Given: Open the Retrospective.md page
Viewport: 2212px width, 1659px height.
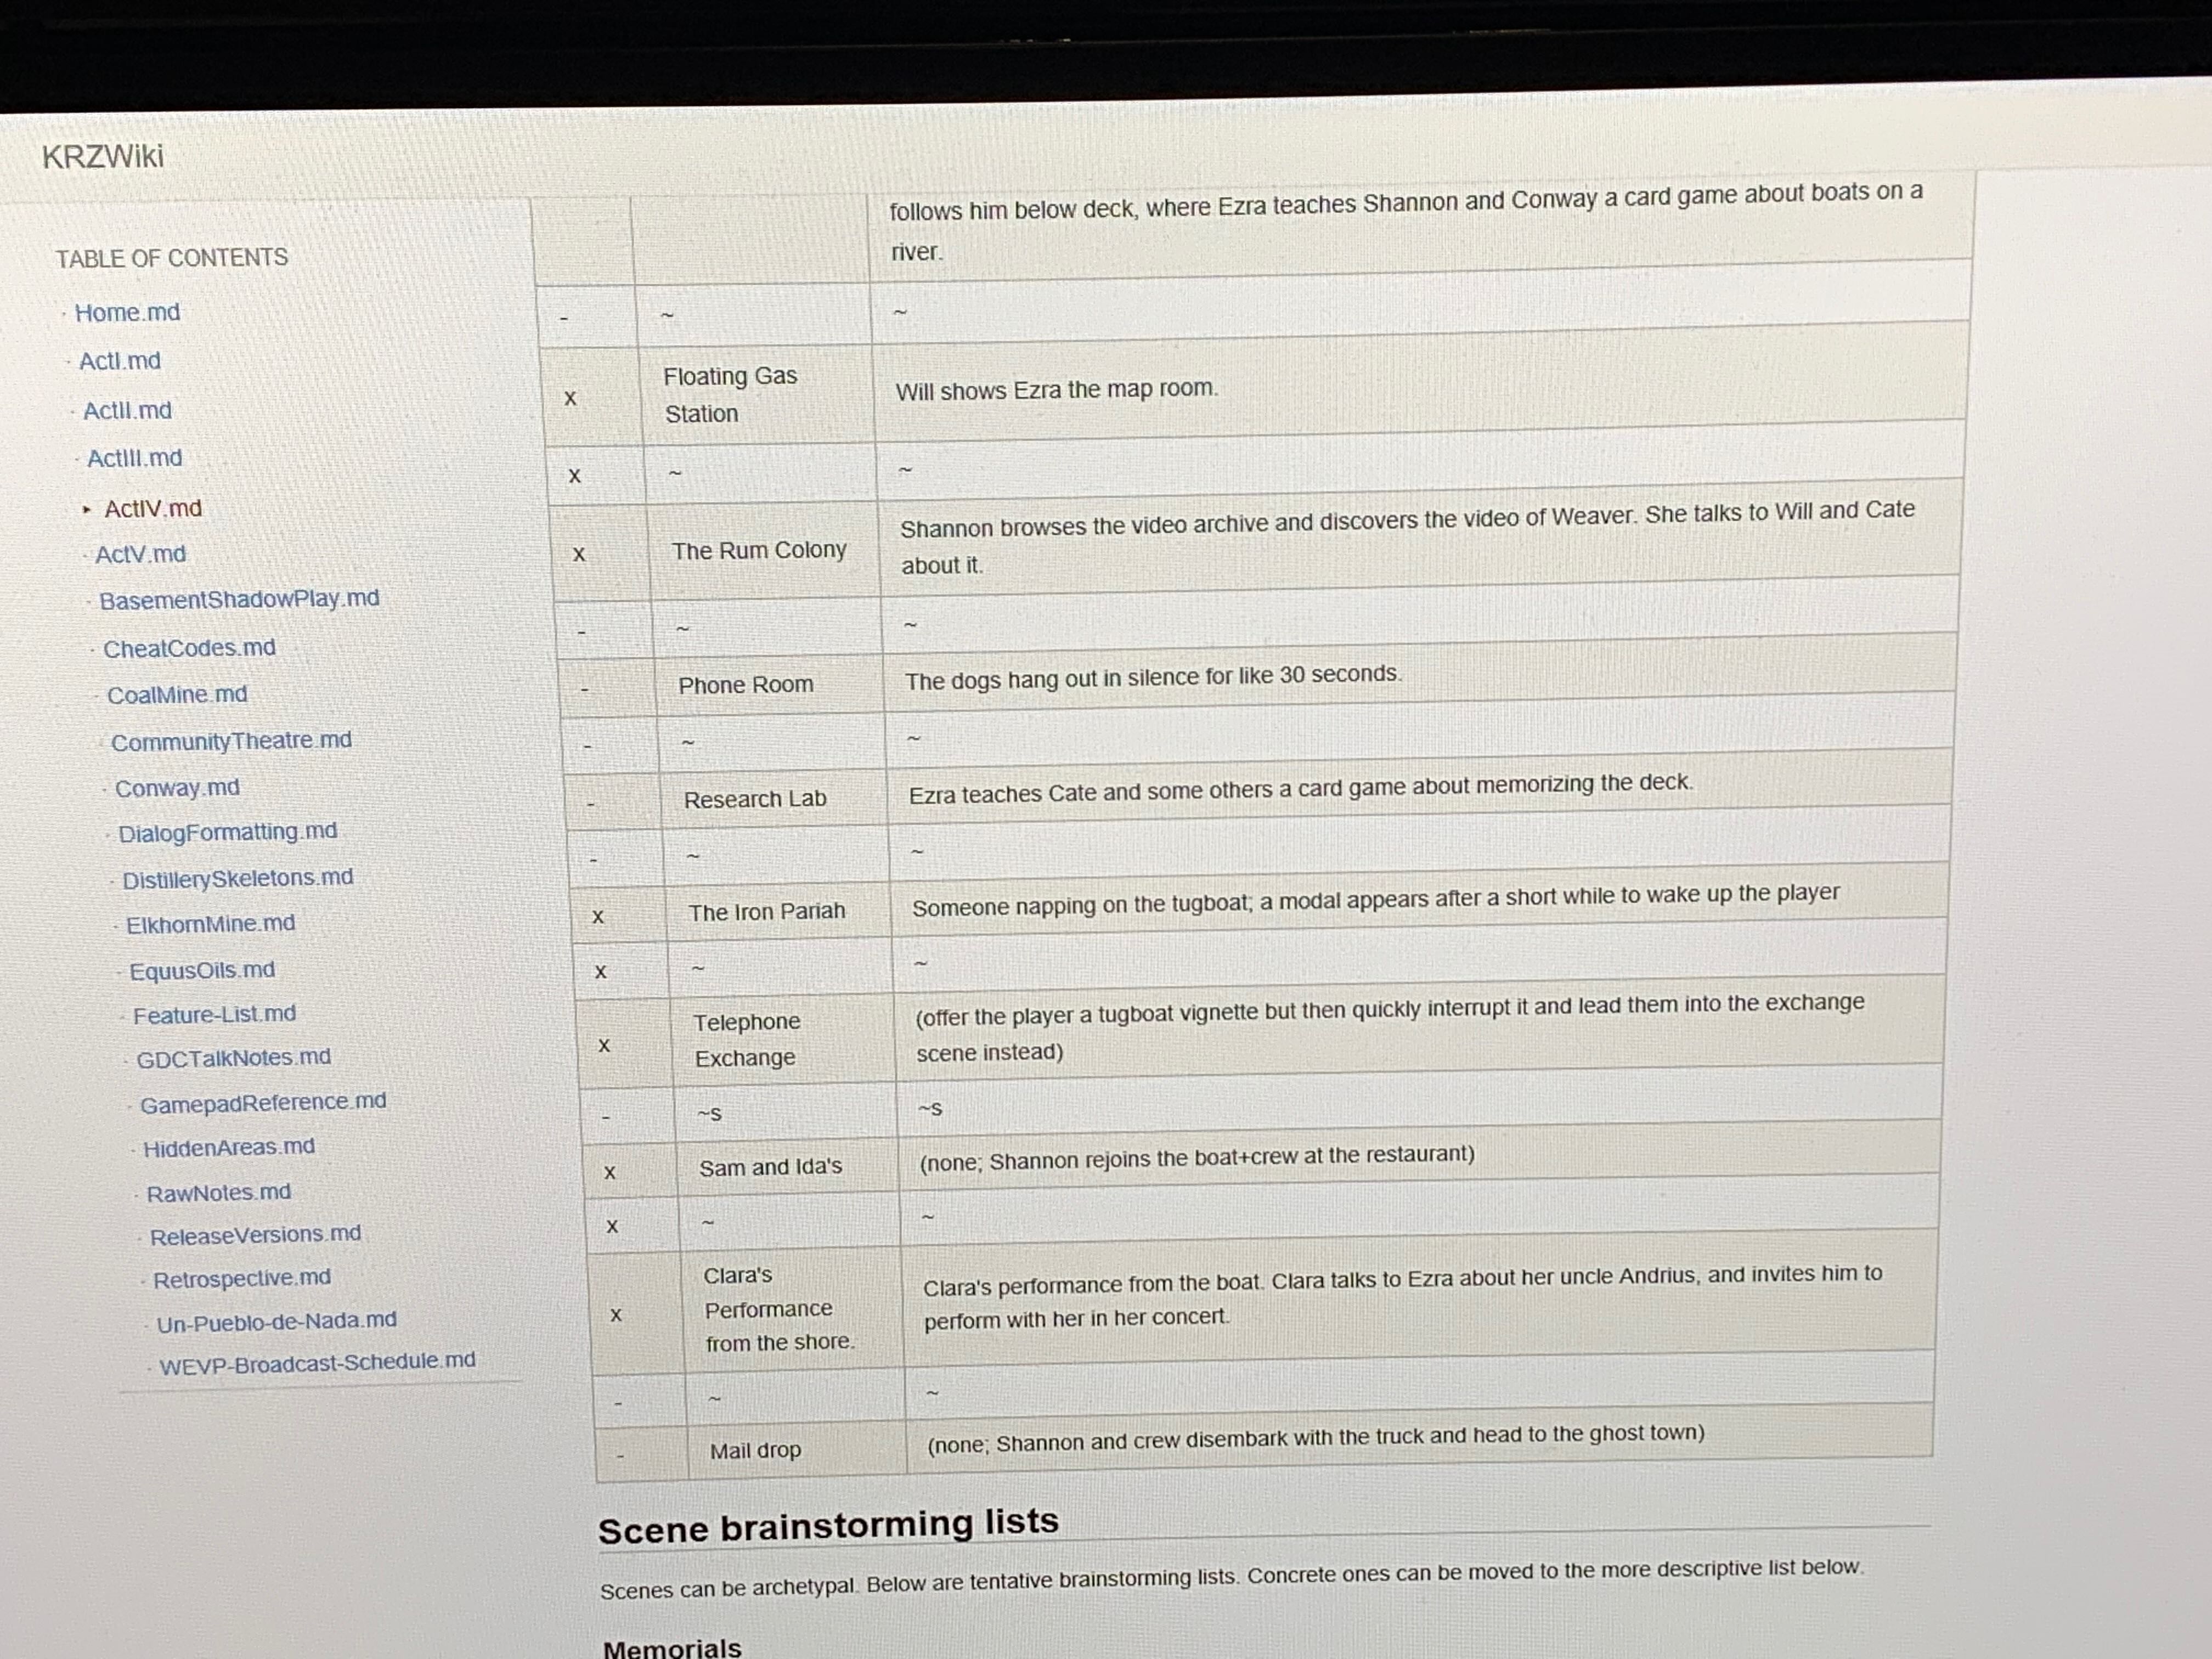Looking at the screenshot, I should pyautogui.click(x=241, y=1279).
